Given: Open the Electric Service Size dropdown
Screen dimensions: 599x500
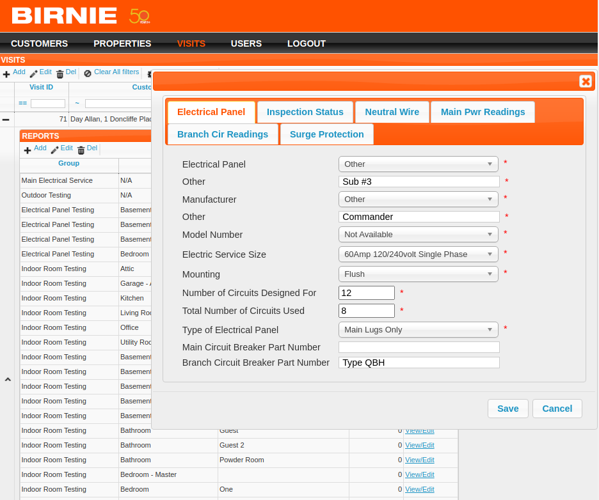Looking at the screenshot, I should [x=418, y=254].
